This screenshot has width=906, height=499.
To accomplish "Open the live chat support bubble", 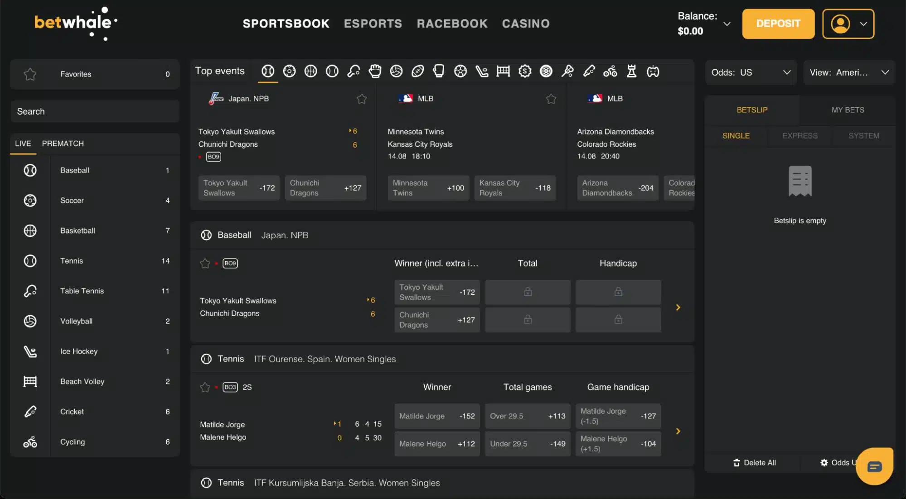I will (874, 466).
